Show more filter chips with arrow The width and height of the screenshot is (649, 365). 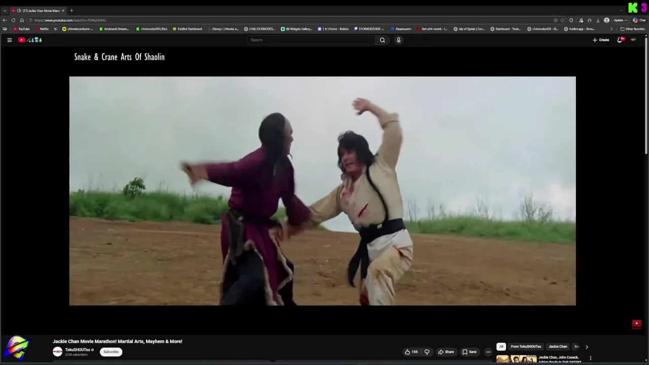coord(587,347)
